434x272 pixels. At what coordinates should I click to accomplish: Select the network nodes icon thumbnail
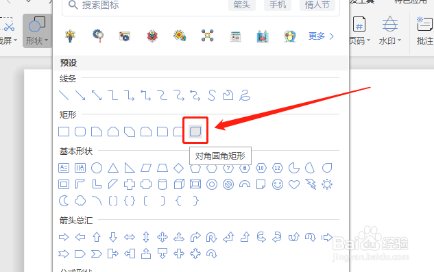tap(207, 36)
